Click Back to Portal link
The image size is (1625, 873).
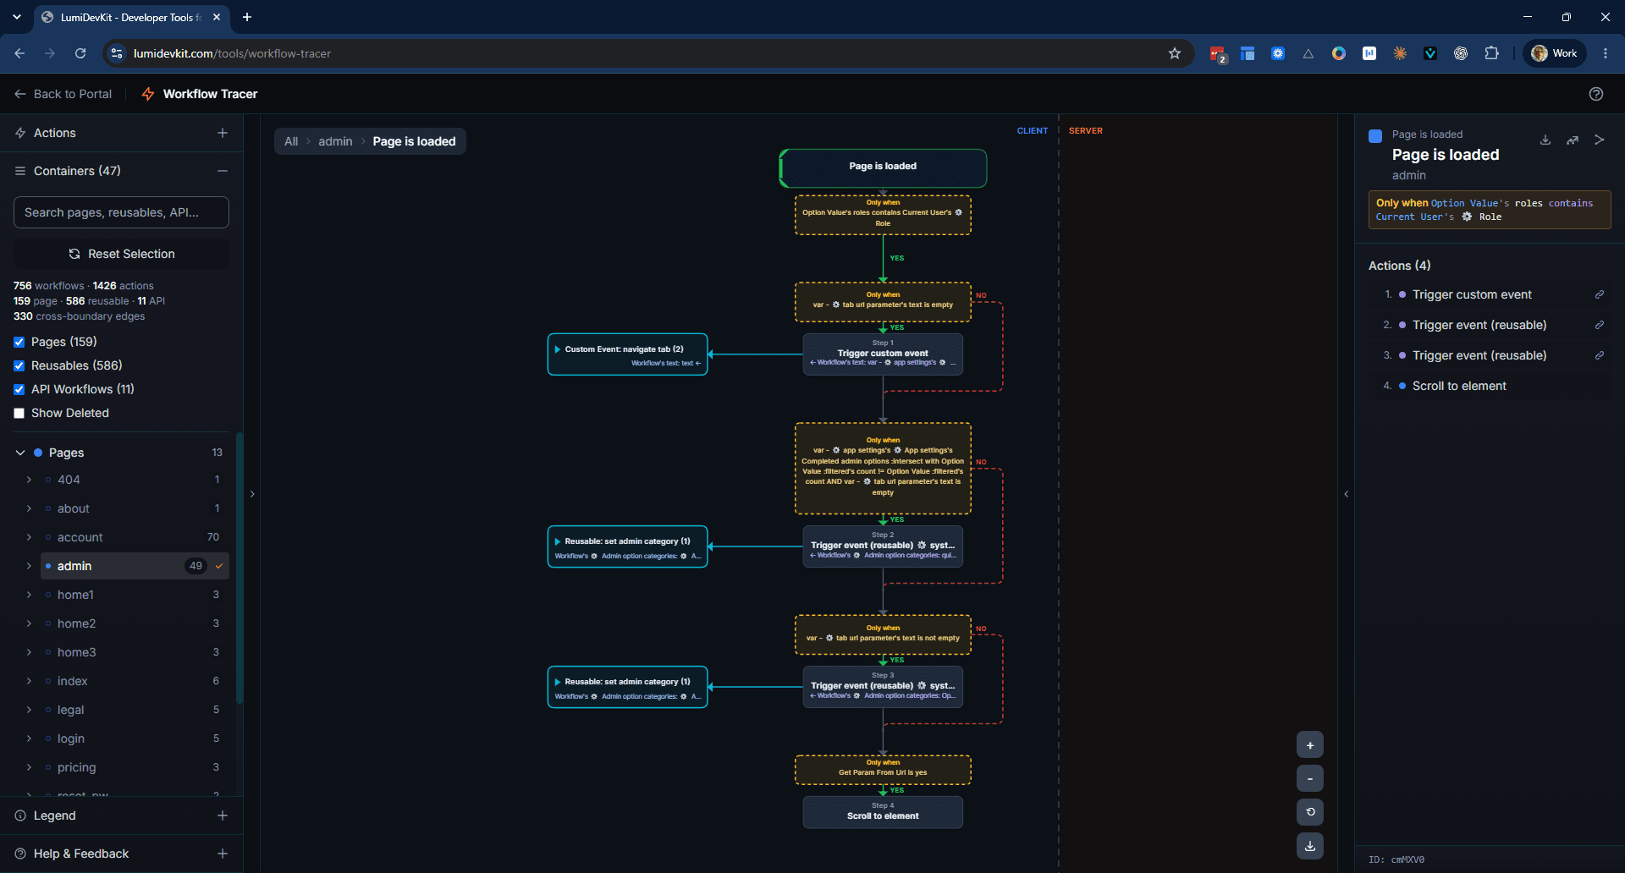(x=63, y=94)
